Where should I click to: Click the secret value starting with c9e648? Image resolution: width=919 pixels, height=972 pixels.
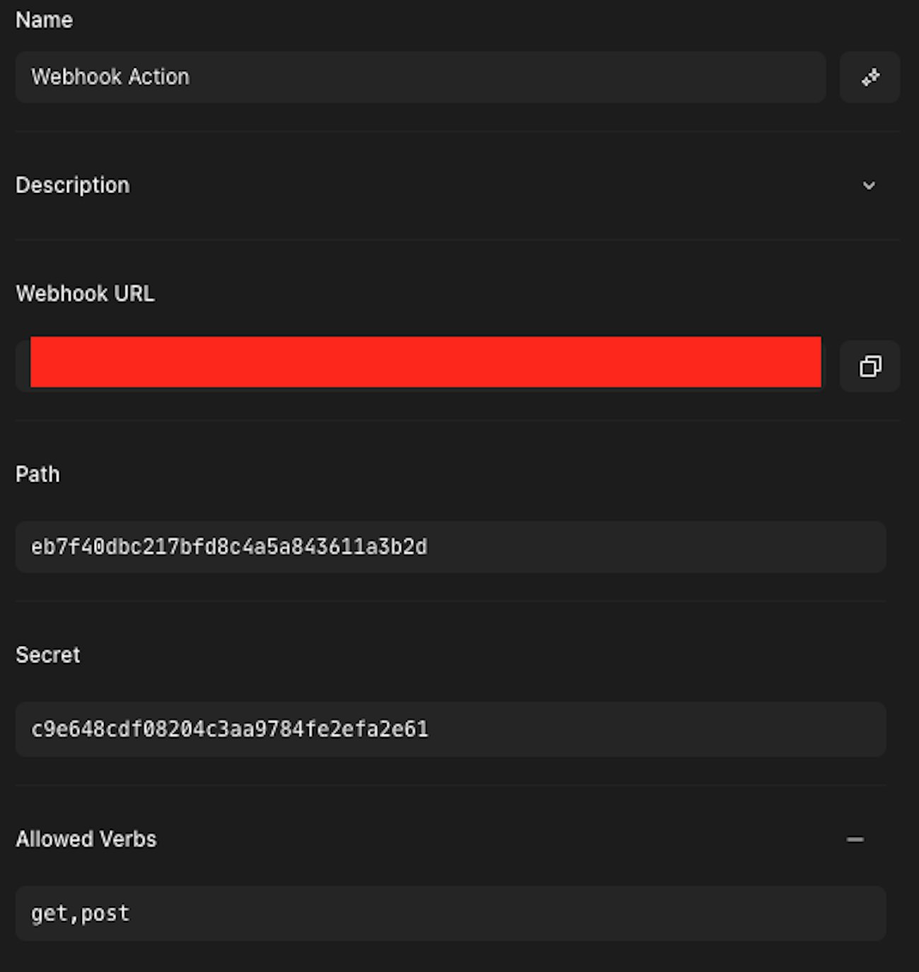(x=230, y=730)
